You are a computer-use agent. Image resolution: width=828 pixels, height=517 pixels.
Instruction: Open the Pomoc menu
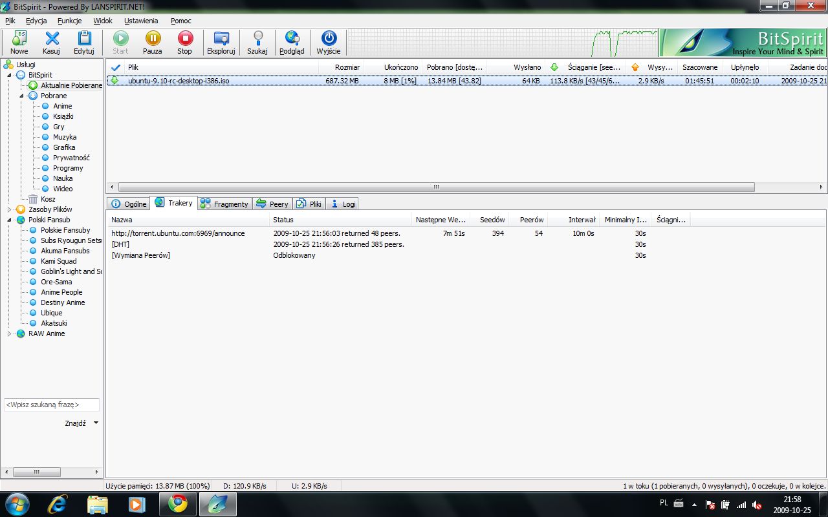181,21
